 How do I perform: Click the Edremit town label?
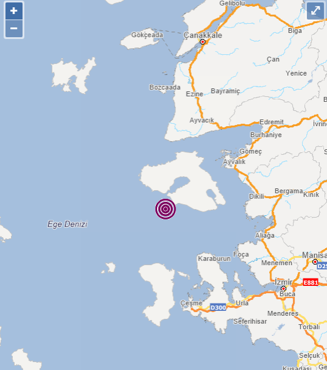click(x=272, y=122)
